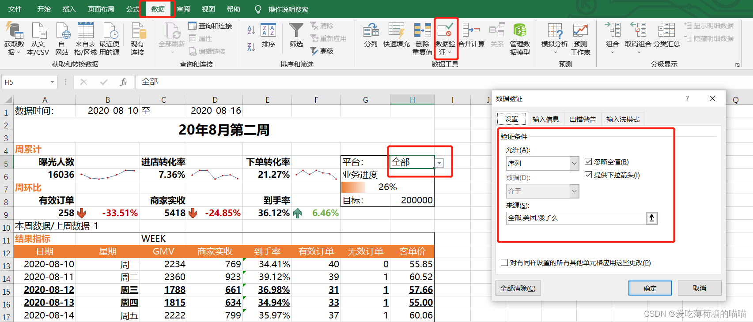Click the 业务进度 orange progress bar cell
Viewport: 753px width, 322px height.
[x=365, y=187]
